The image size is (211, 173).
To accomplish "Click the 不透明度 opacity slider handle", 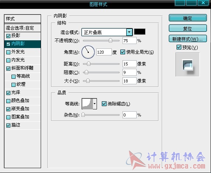I will 110,40.
